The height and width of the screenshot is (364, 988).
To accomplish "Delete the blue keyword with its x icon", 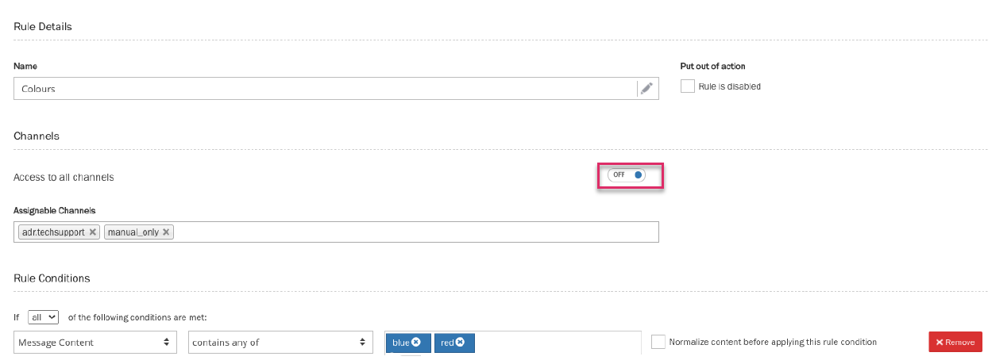I will 416,343.
